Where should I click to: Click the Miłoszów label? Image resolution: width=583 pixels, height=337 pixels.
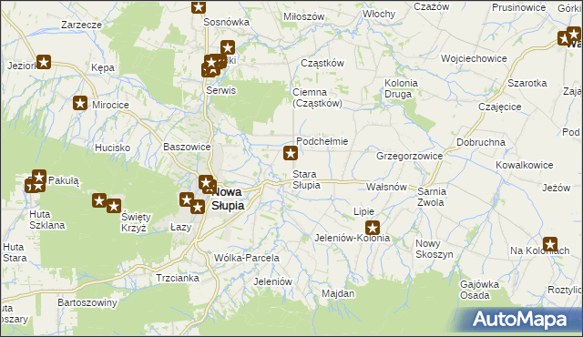304,16
